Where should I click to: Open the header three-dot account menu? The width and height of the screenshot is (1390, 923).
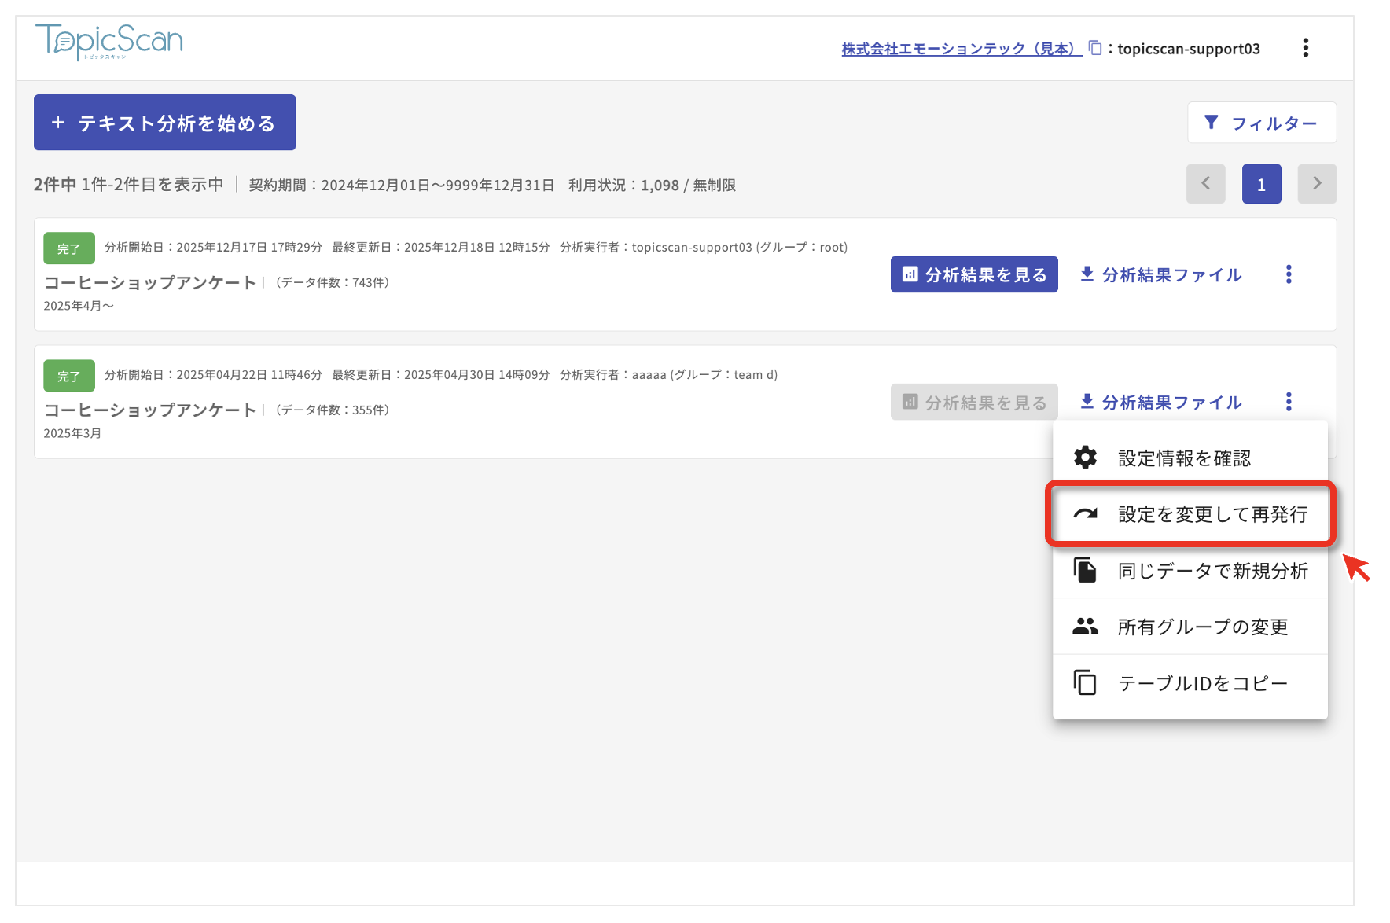tap(1305, 48)
